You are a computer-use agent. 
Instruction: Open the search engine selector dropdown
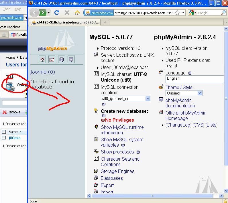tap(195, 13)
